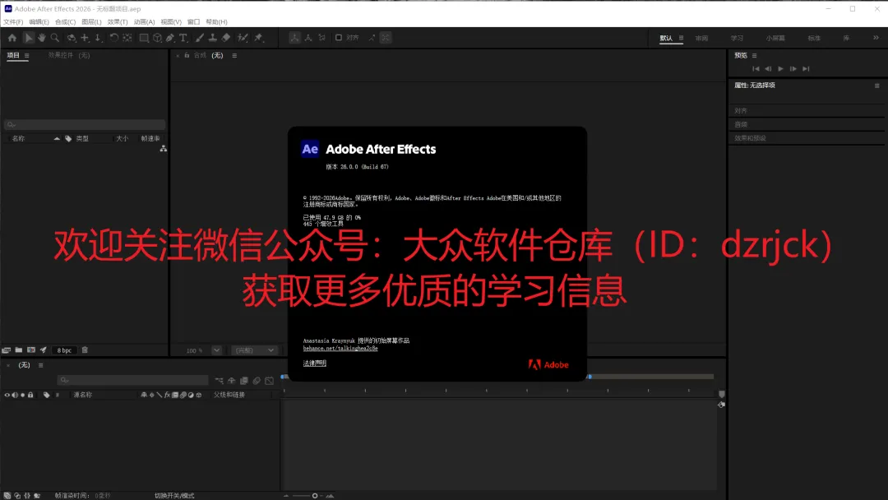Toggle the 对齐 snapping checkbox
Screen dimensions: 888x500
click(339, 38)
